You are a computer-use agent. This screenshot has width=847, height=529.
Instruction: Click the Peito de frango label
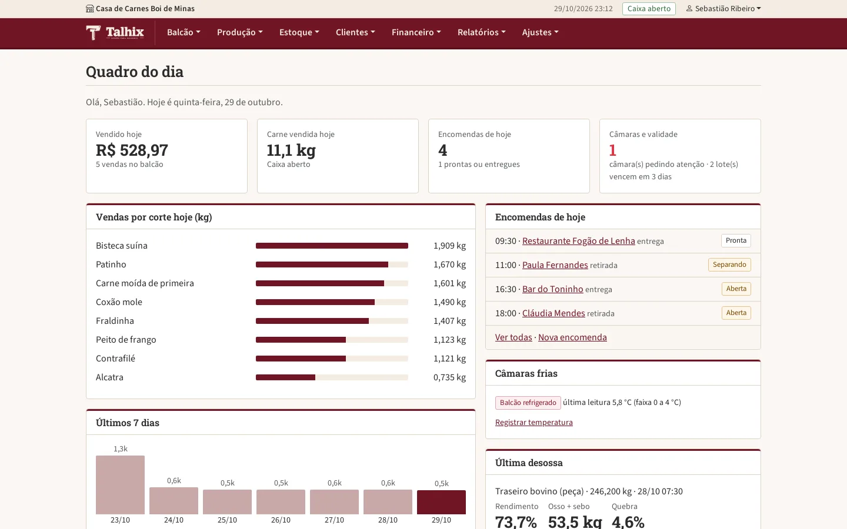point(126,340)
